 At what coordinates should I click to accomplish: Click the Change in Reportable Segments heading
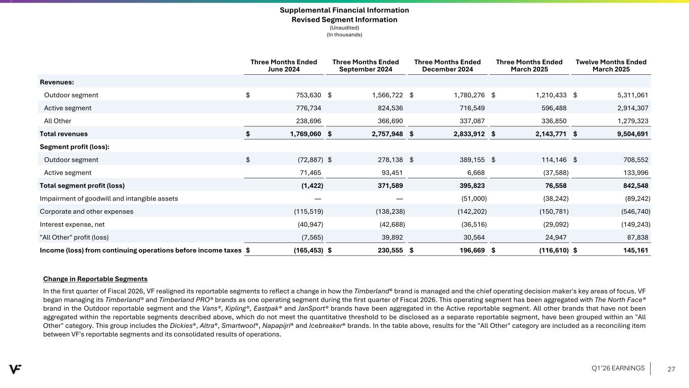click(x=95, y=279)
